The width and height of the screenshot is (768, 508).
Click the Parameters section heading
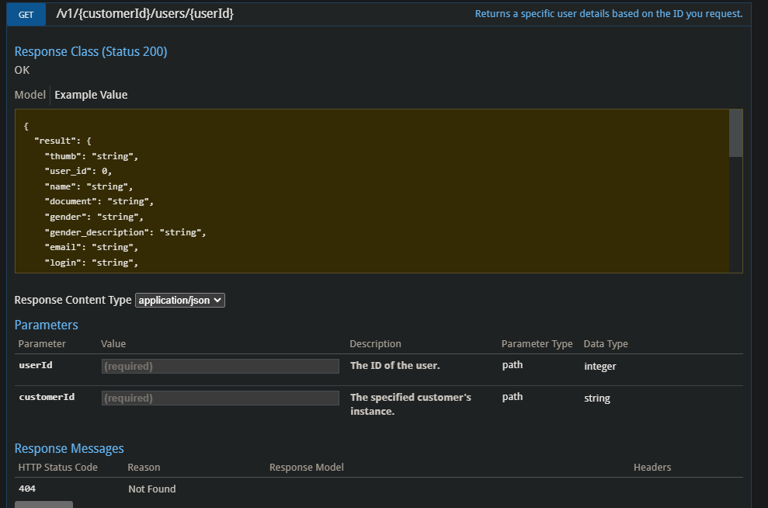pyautogui.click(x=46, y=325)
